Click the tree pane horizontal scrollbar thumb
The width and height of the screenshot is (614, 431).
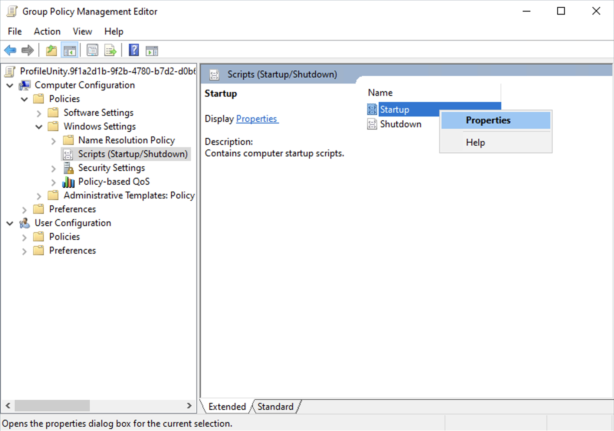[x=52, y=405]
